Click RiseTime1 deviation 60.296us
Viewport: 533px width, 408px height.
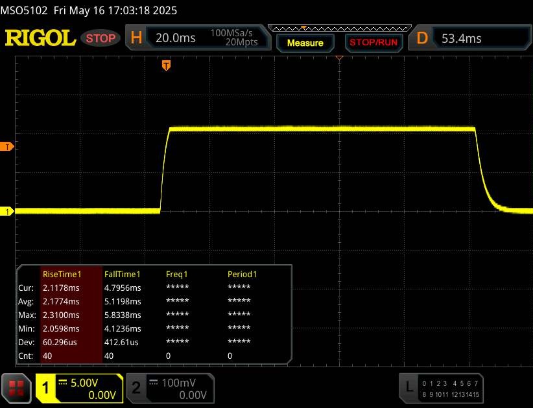pos(60,342)
